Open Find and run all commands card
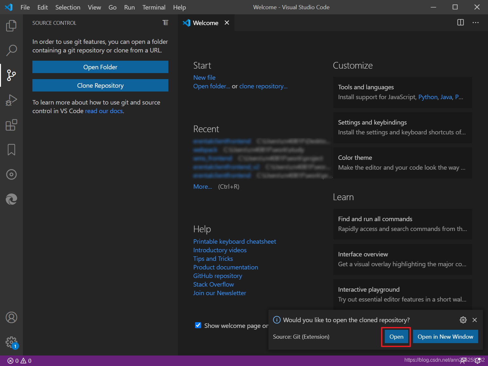Screen dimensions: 488x366 pos(403,224)
